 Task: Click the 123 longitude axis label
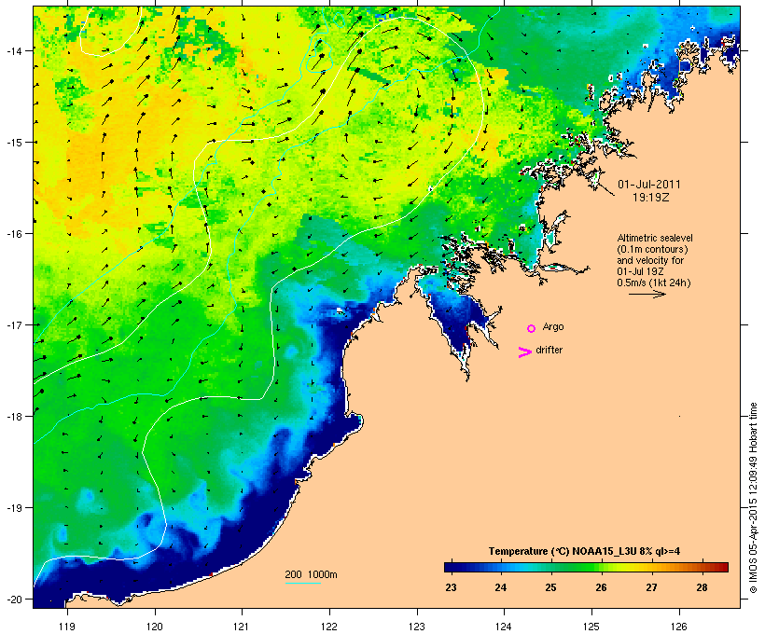click(x=417, y=627)
